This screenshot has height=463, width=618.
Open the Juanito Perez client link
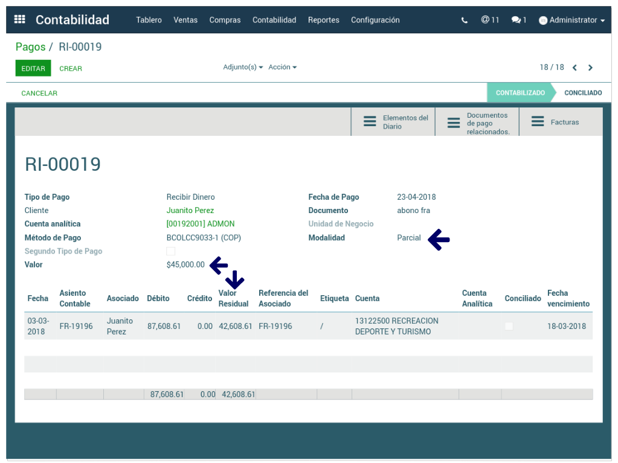[x=190, y=211]
